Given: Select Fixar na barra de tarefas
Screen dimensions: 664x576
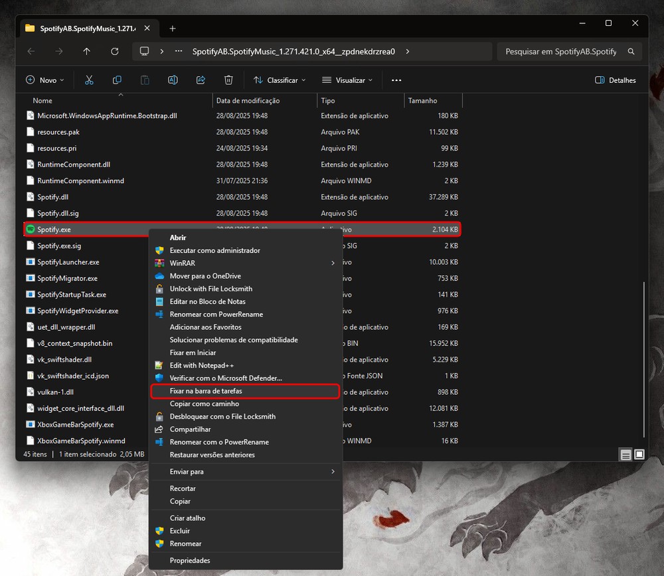Looking at the screenshot, I should [206, 392].
